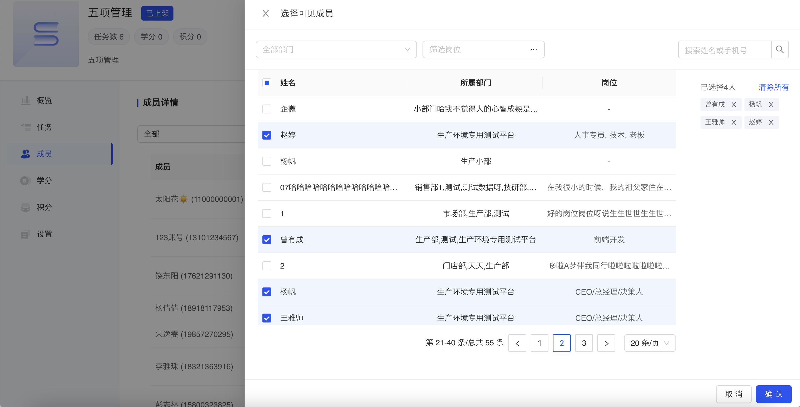
Task: Click the 姓名 column header
Action: pos(288,83)
